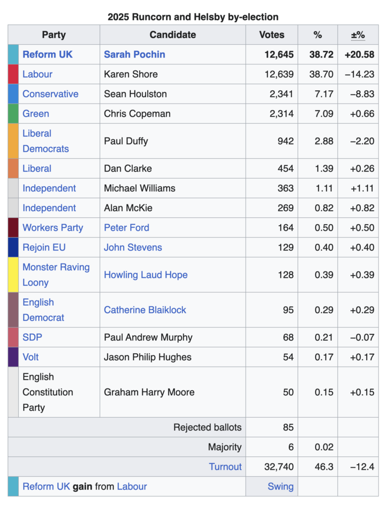Click the vote count 12,645

(x=279, y=55)
